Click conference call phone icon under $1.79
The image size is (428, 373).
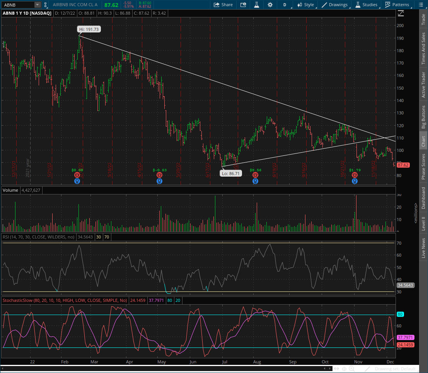(355, 175)
